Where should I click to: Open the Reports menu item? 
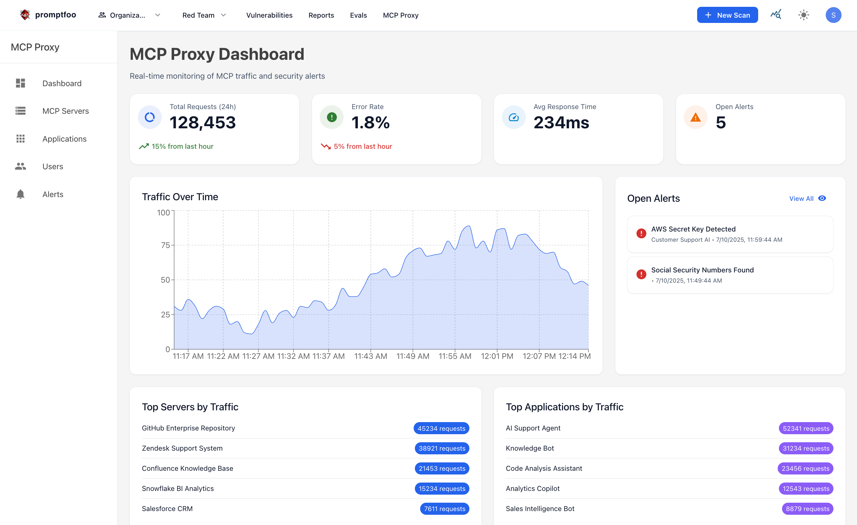point(321,15)
